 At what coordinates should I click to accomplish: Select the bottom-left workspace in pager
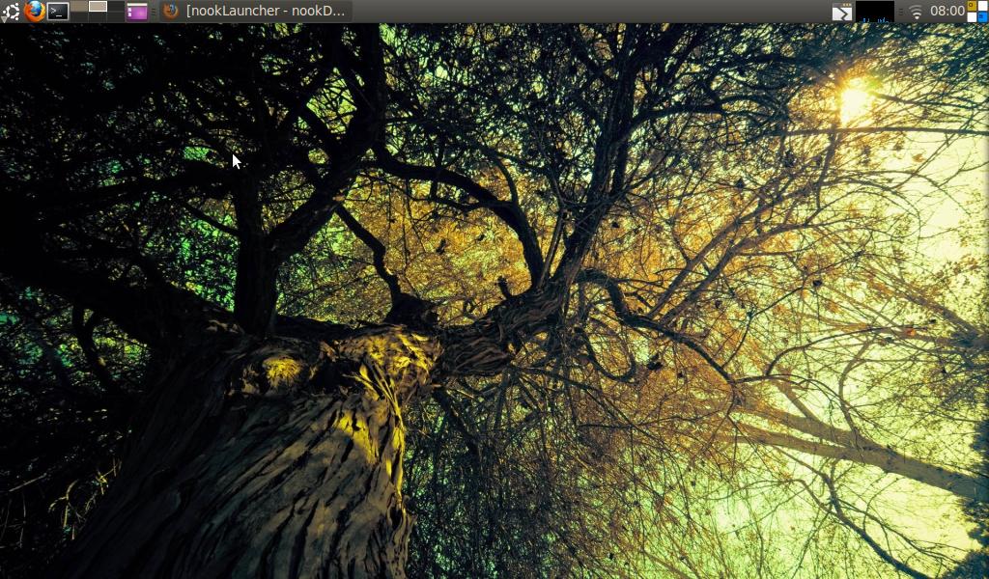click(79, 16)
